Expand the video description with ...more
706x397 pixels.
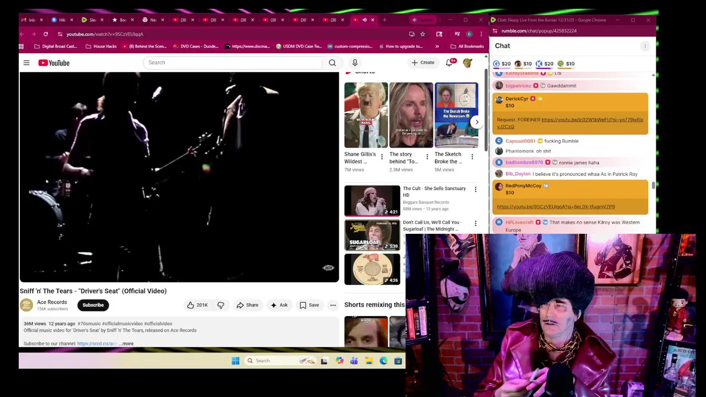(126, 344)
